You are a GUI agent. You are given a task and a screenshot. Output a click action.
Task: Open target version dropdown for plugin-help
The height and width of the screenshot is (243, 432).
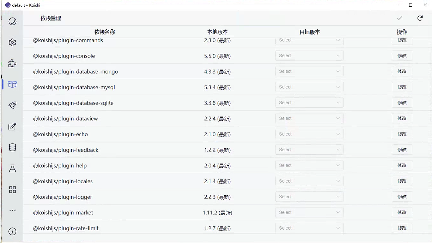309,165
